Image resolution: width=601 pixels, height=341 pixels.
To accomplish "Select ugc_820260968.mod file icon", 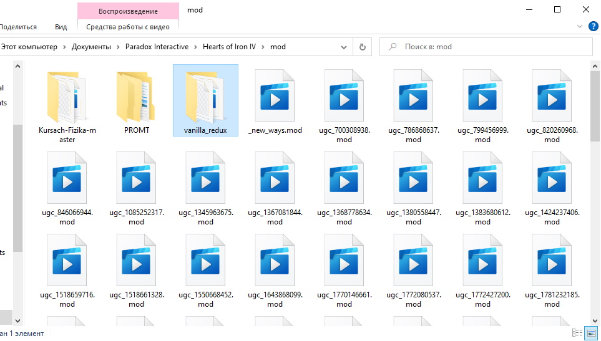I will point(552,95).
